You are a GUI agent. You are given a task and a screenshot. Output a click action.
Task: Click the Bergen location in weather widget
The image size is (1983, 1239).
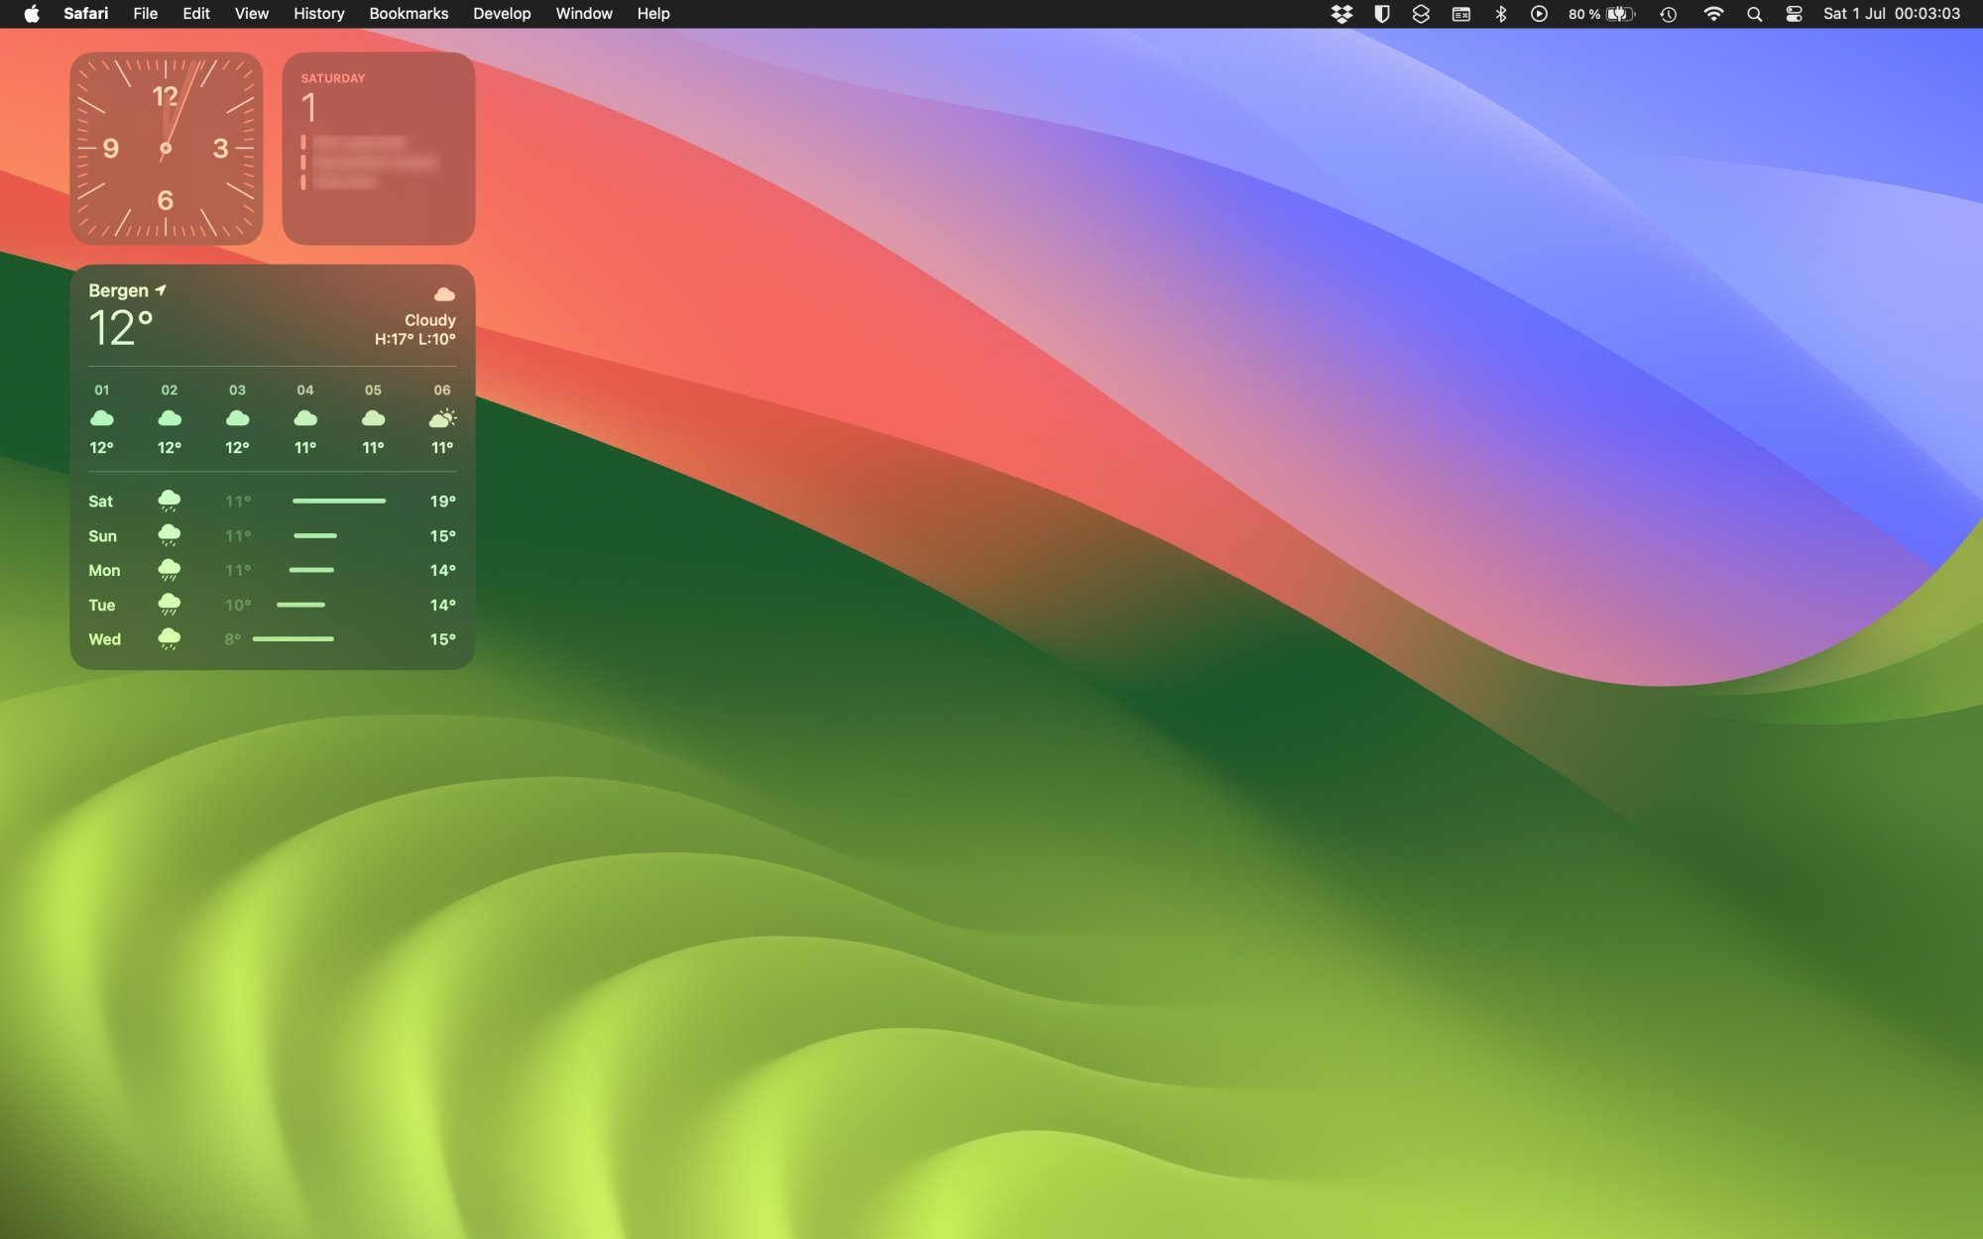point(119,290)
